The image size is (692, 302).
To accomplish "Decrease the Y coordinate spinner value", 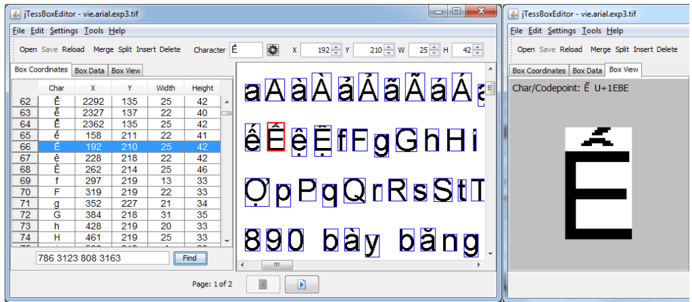I will 388,53.
